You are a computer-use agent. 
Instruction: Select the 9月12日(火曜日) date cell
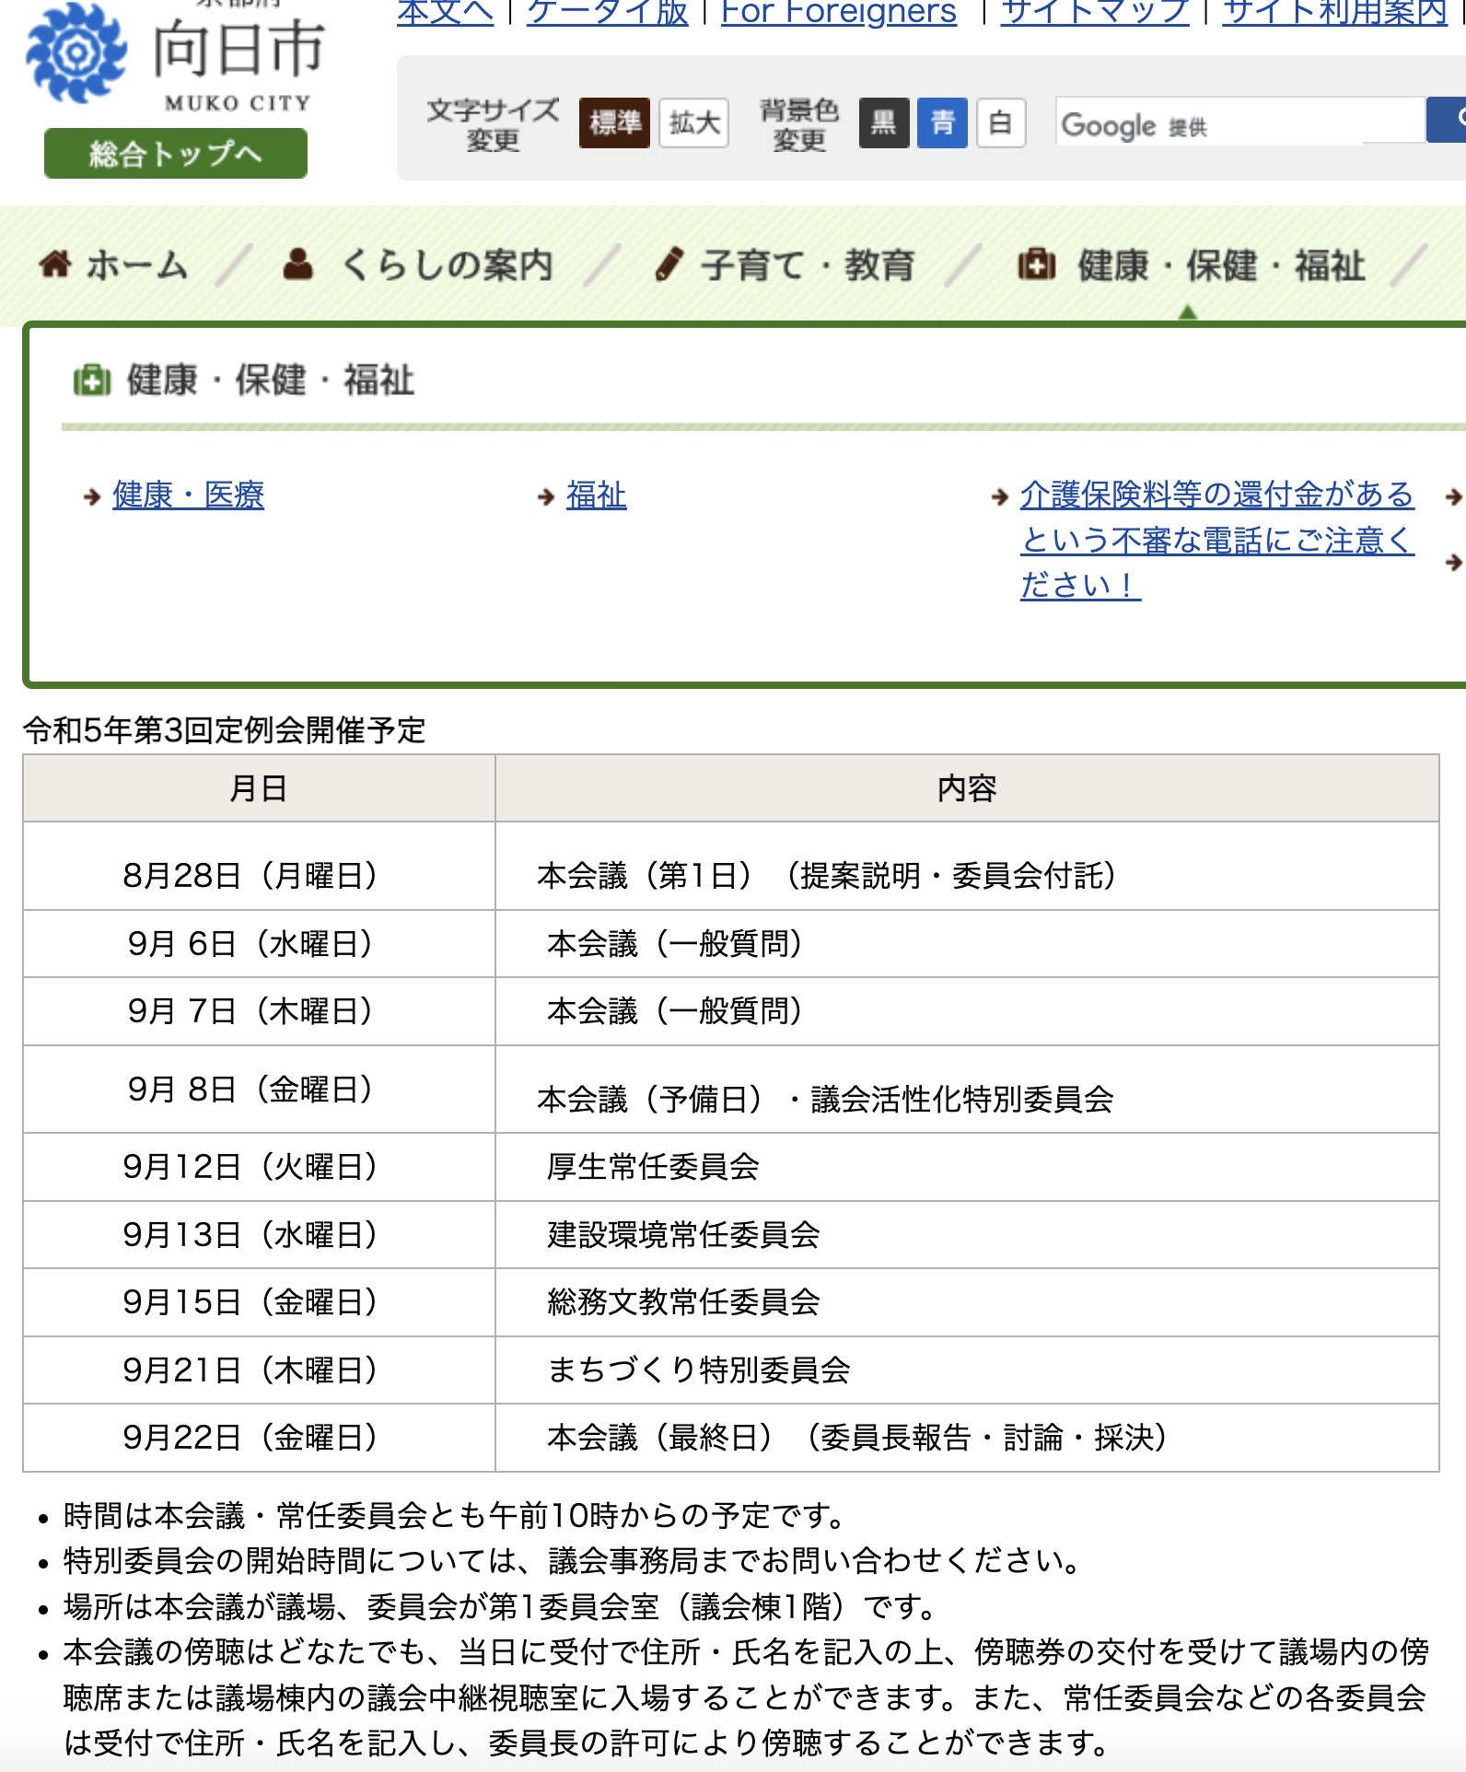(259, 1167)
